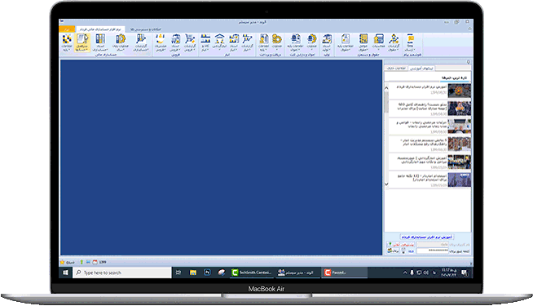The height and width of the screenshot is (306, 533).
Task: Open Task View on taskbar
Action: pos(178,273)
